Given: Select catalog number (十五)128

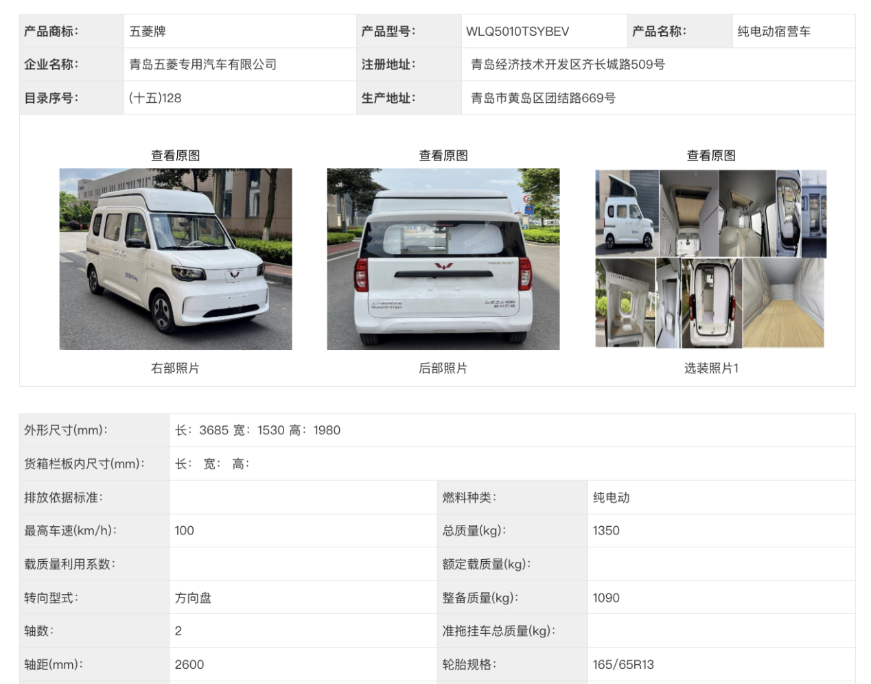Looking at the screenshot, I should tap(155, 98).
